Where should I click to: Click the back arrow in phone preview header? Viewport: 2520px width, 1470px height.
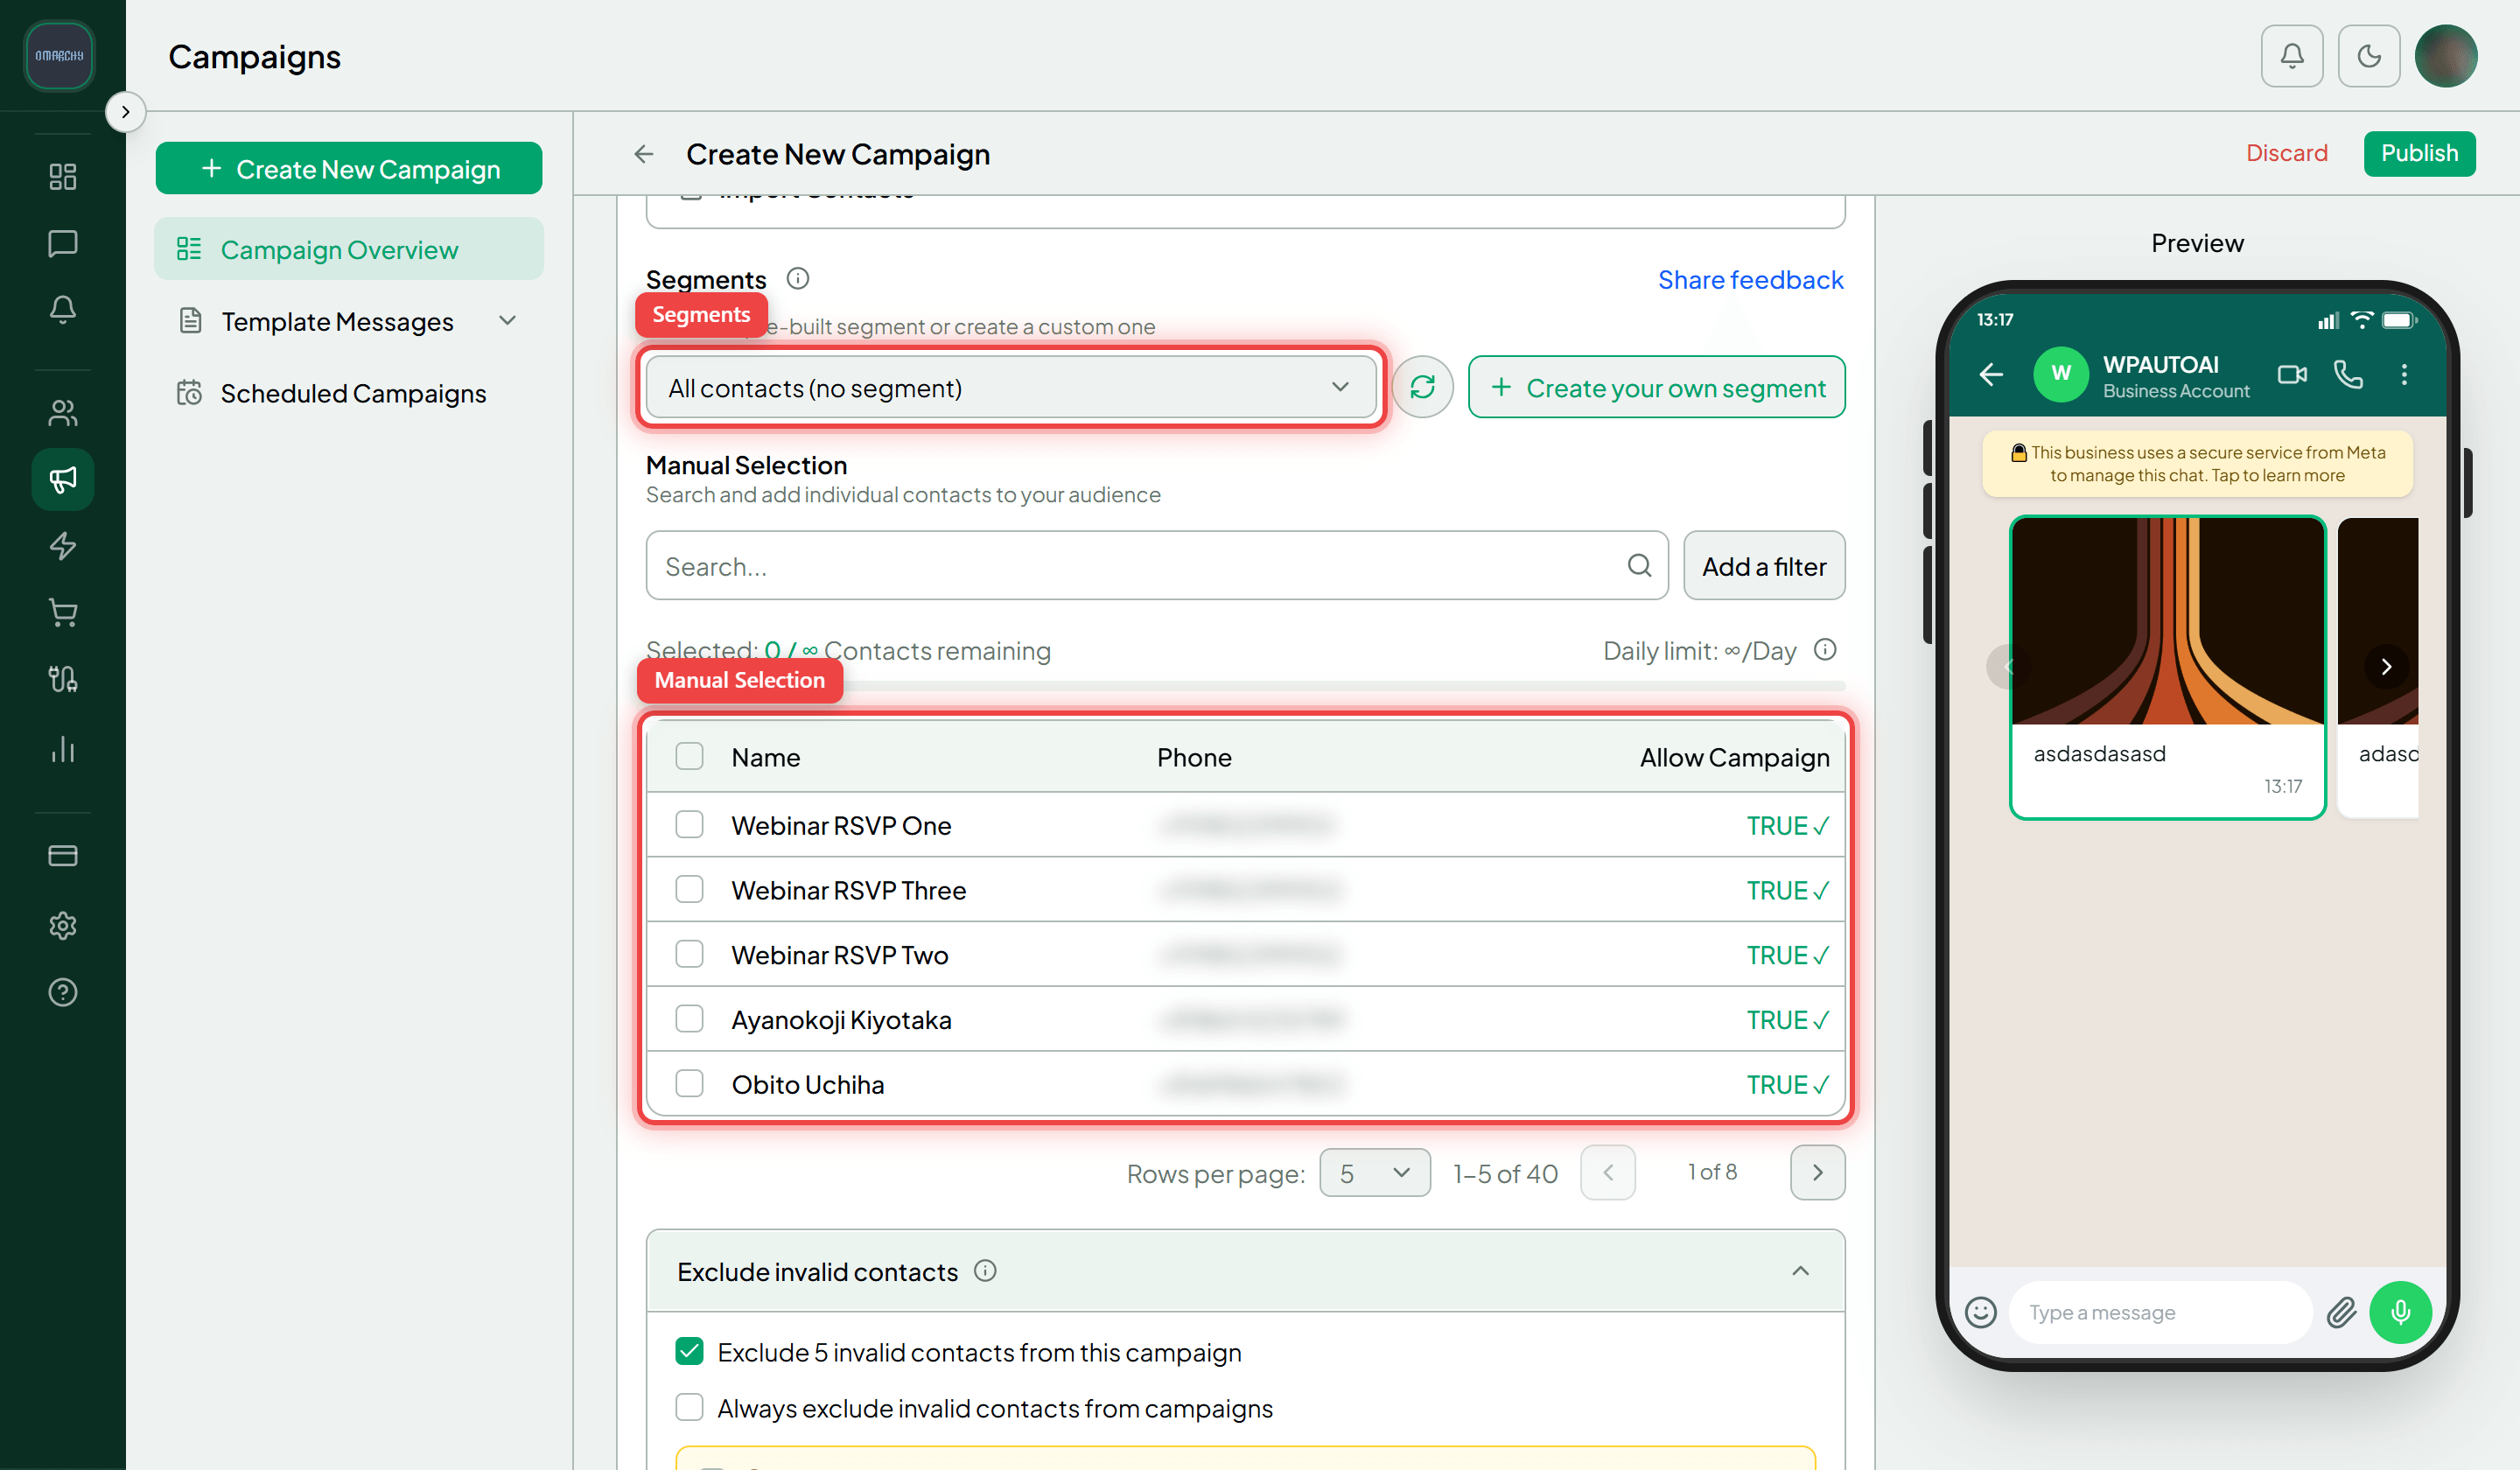[1991, 375]
